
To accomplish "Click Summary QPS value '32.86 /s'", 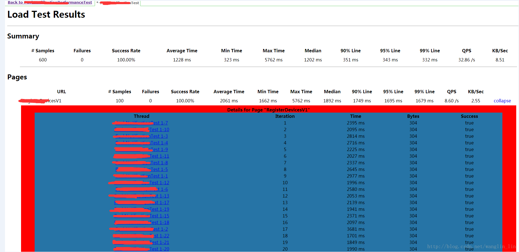I will 467,60.
